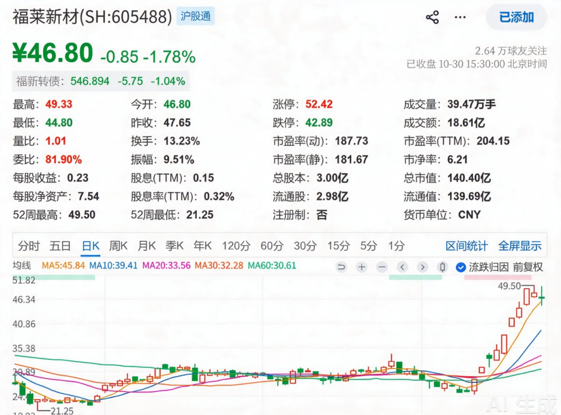Click the 21.25 low marker on chart
The height and width of the screenshot is (415, 561).
[62, 411]
